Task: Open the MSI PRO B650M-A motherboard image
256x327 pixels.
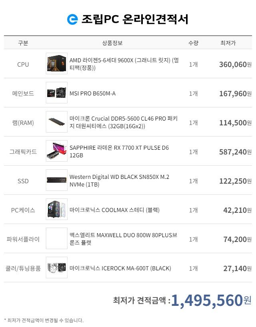Action: (x=57, y=93)
